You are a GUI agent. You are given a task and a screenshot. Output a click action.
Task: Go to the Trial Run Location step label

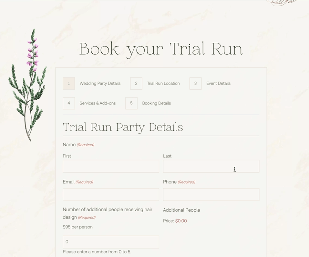163,84
